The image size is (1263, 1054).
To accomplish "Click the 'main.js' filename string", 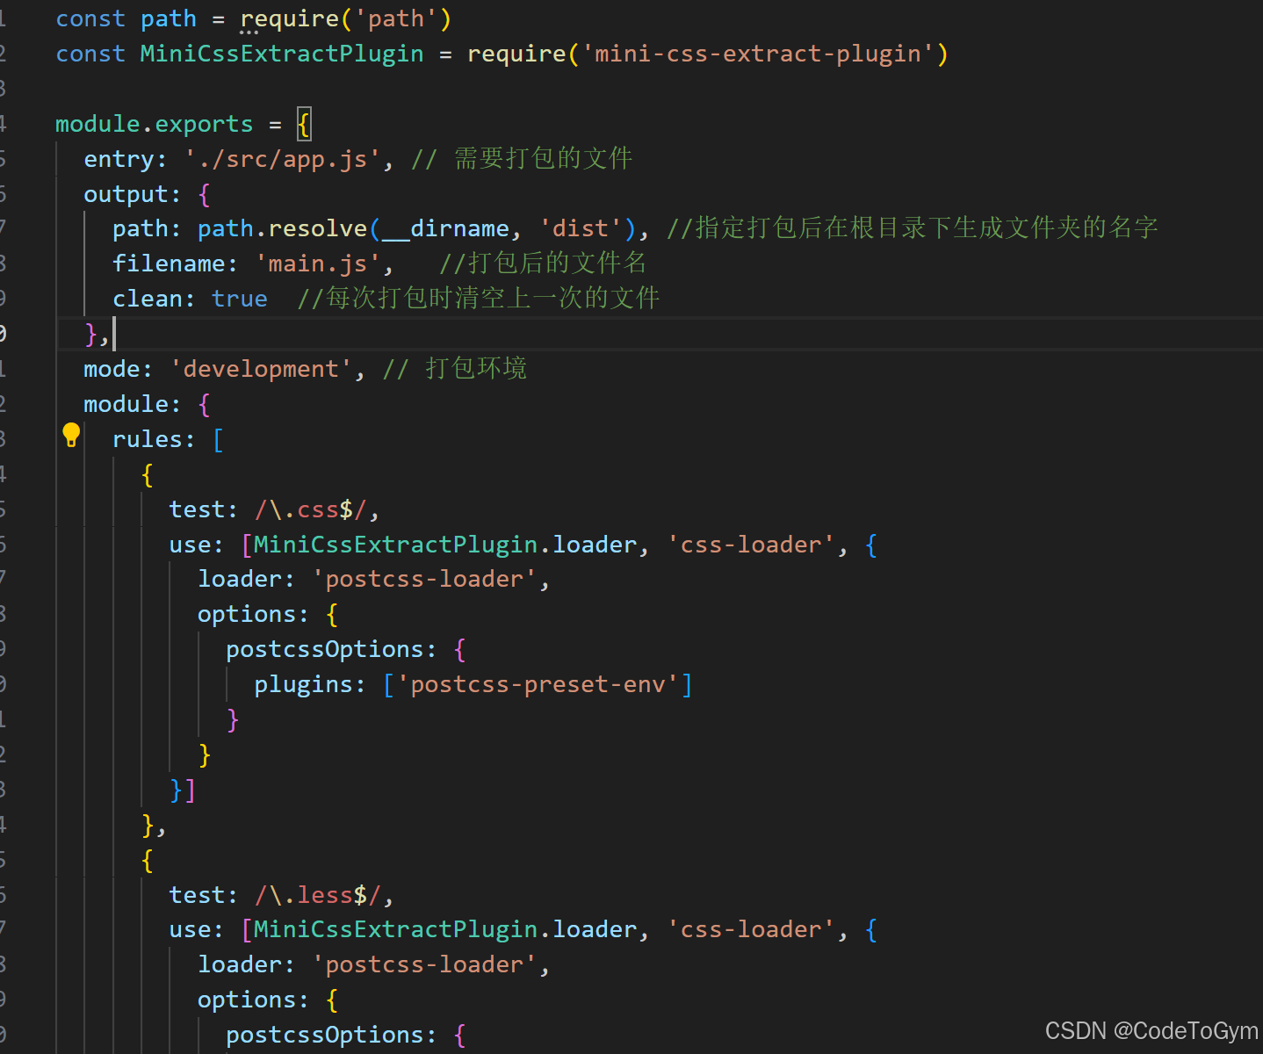I will click(x=318, y=263).
